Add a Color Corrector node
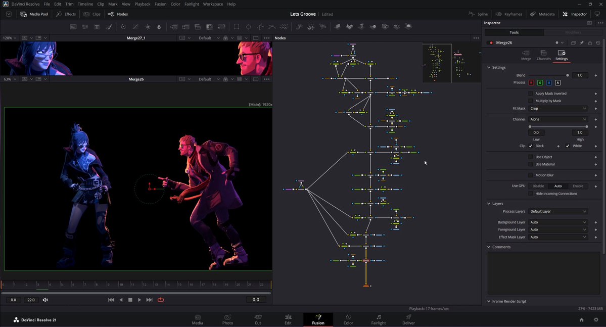This screenshot has width=606, height=327. tap(123, 27)
